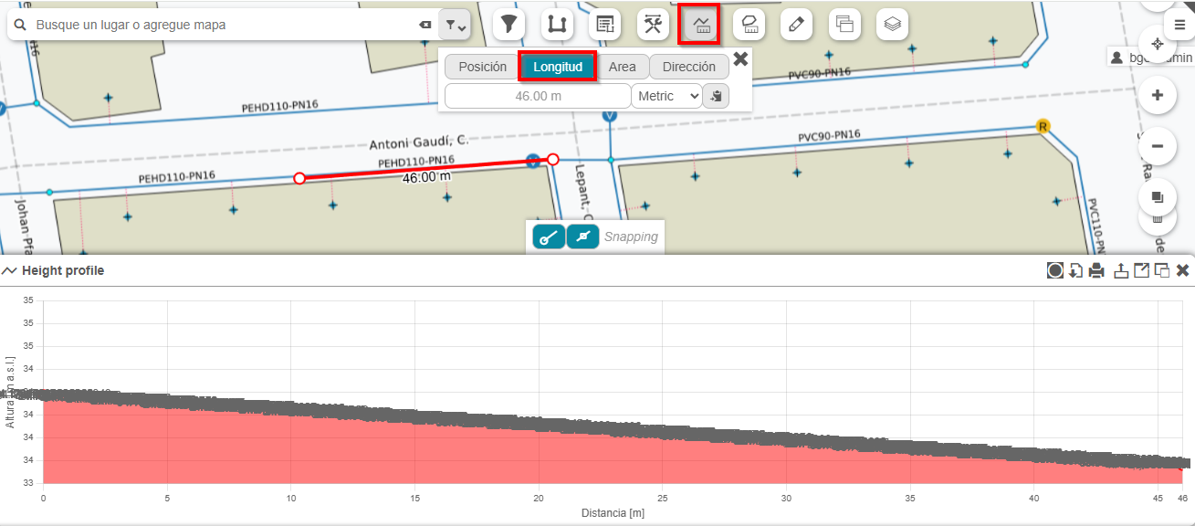Click the locate me crosshair button
Viewport: 1195px width, 526px height.
(1158, 44)
